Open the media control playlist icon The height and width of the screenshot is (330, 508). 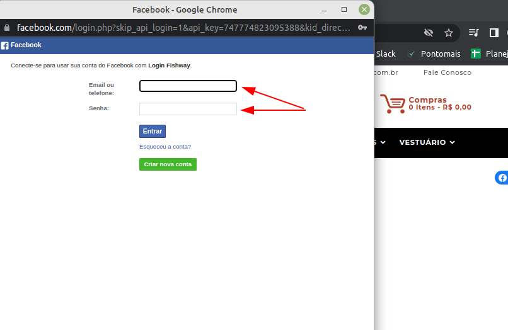coord(473,33)
